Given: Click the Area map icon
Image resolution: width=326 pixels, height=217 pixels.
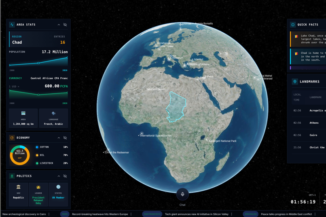Looking at the screenshot, I should click(x=23, y=113).
